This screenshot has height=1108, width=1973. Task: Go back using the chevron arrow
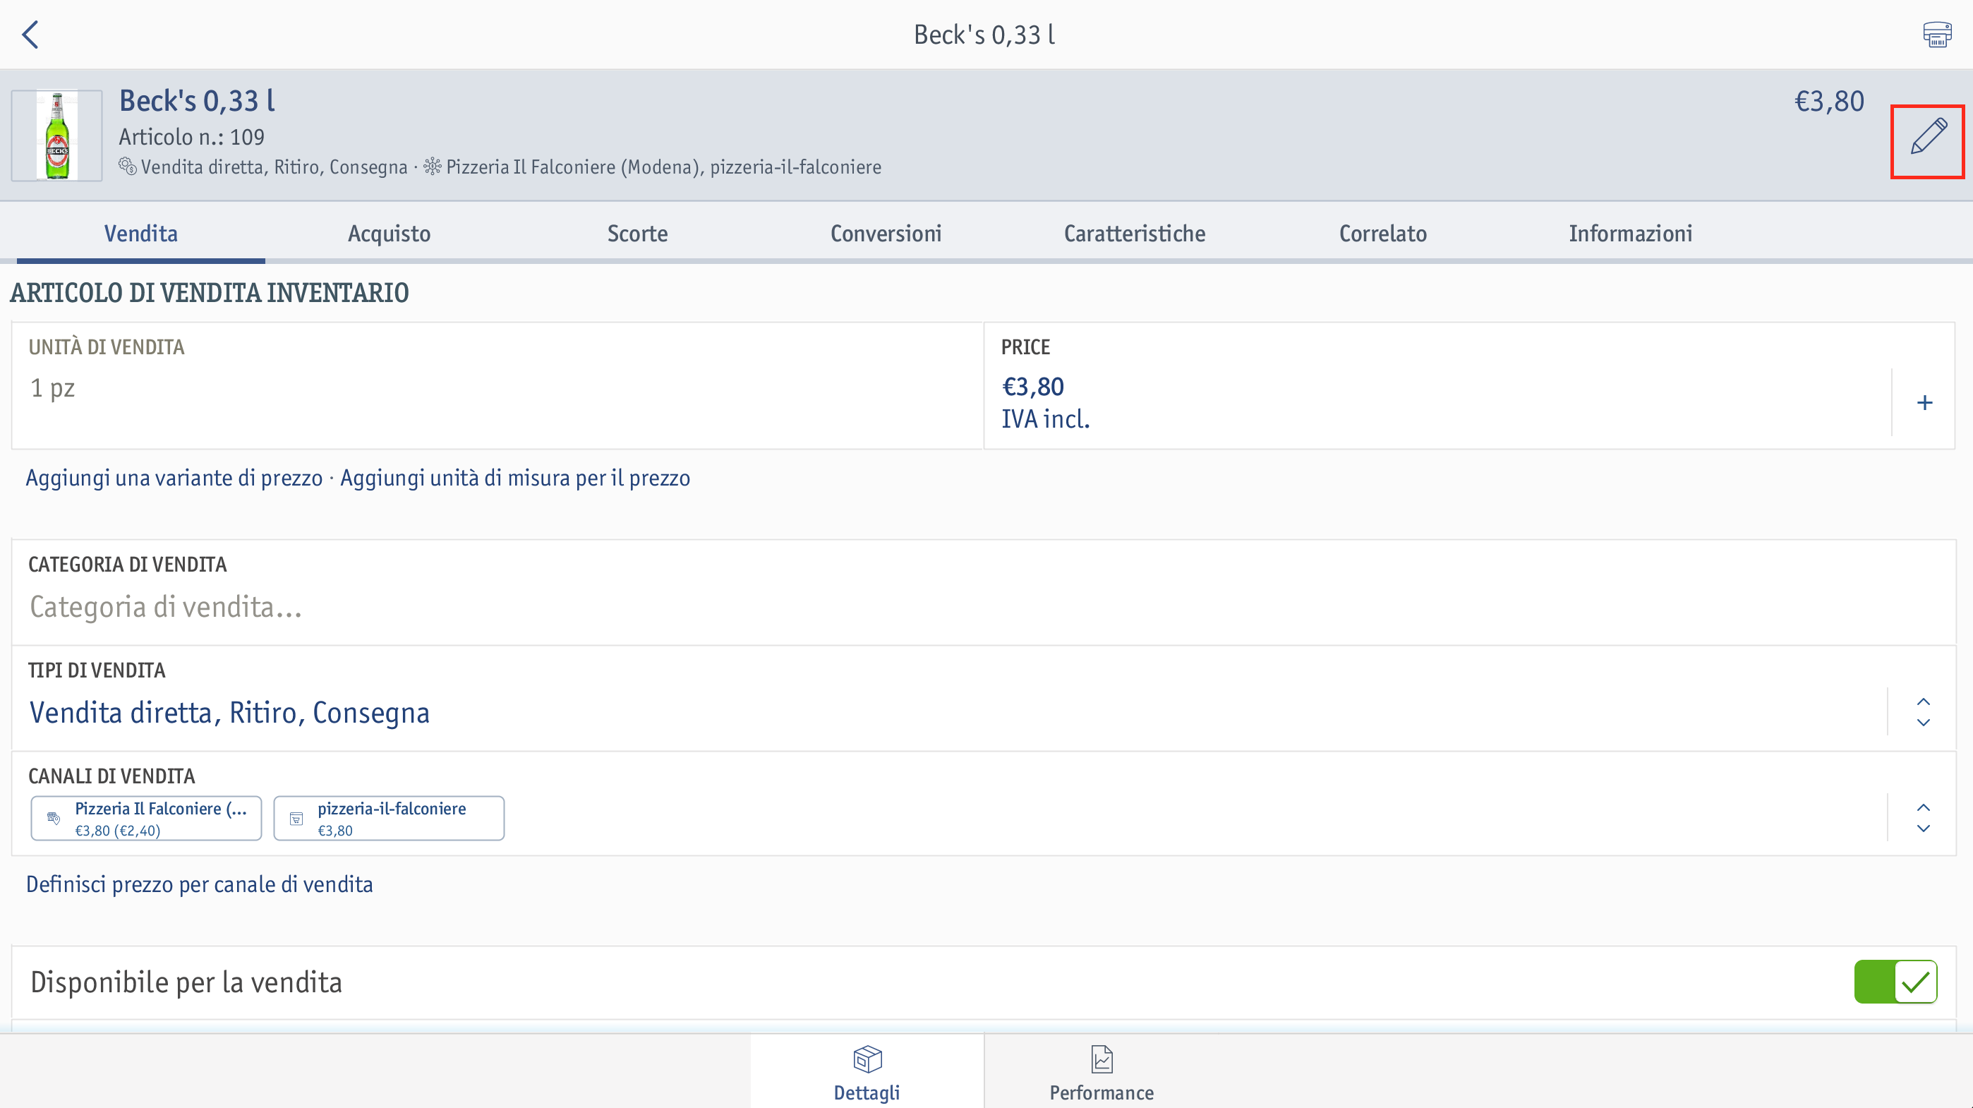click(30, 35)
